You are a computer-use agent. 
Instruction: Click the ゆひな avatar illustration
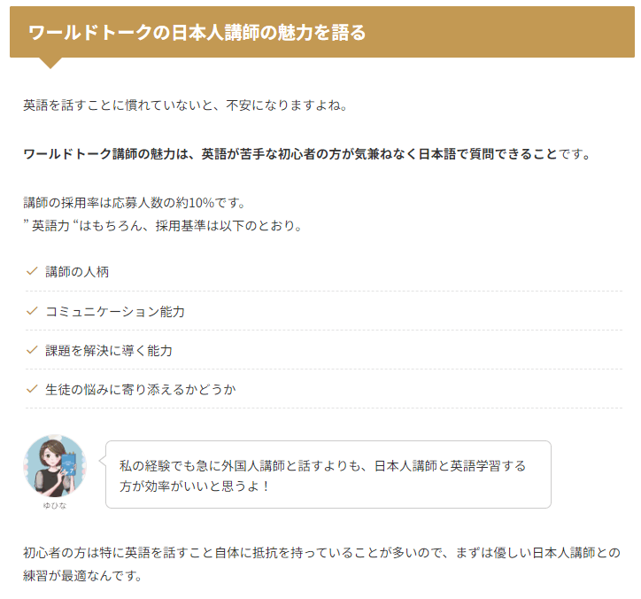coord(55,465)
